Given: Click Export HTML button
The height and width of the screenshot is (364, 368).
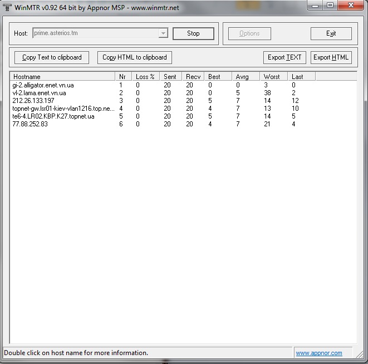Looking at the screenshot, I should click(x=331, y=57).
